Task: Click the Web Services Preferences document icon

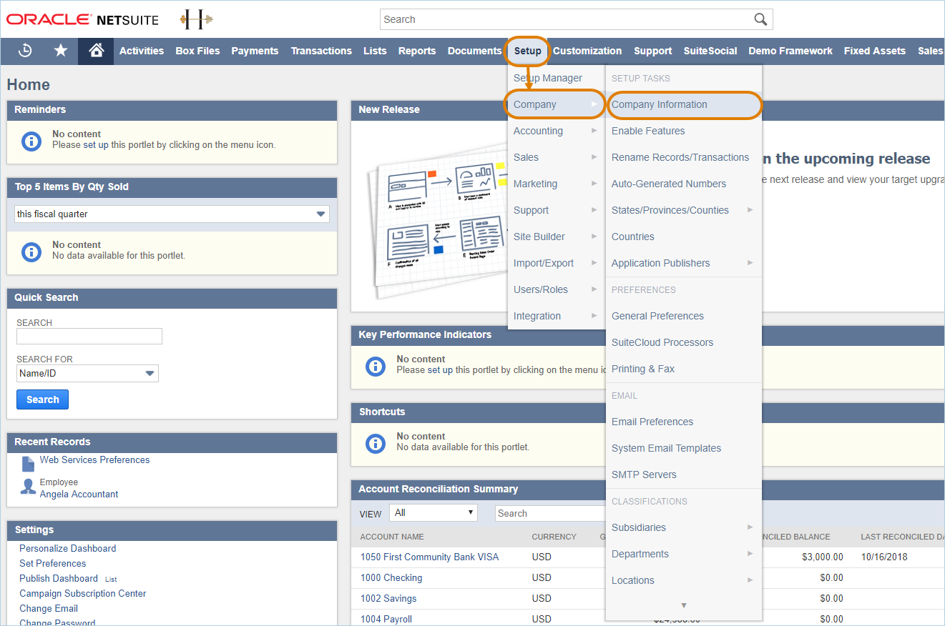Action: tap(28, 463)
